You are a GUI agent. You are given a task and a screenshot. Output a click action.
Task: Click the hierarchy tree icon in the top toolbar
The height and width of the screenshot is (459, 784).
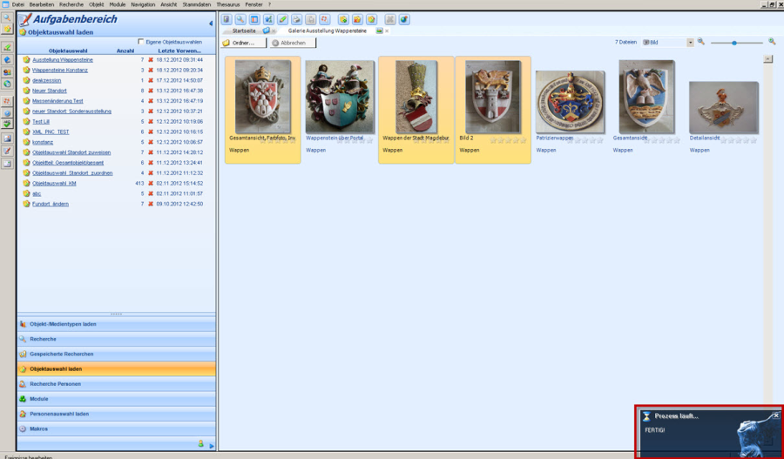point(268,19)
